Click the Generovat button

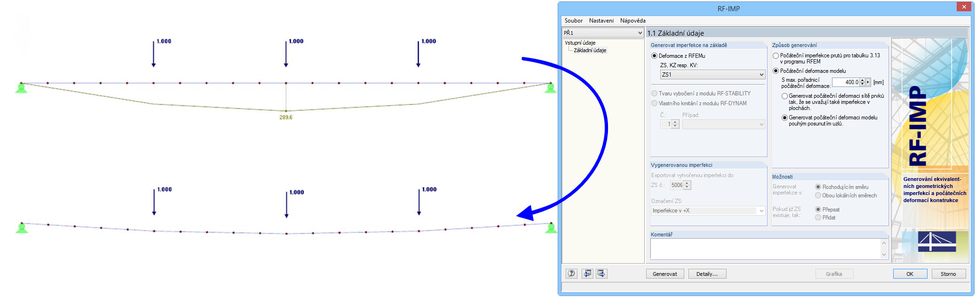point(664,274)
